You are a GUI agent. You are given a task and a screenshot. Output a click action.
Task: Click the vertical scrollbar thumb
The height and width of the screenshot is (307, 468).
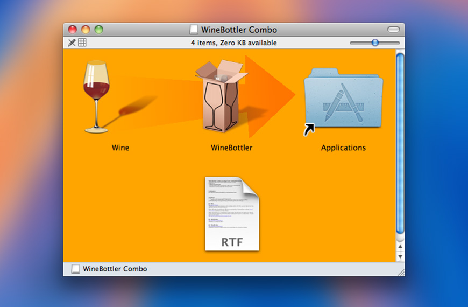click(x=400, y=143)
